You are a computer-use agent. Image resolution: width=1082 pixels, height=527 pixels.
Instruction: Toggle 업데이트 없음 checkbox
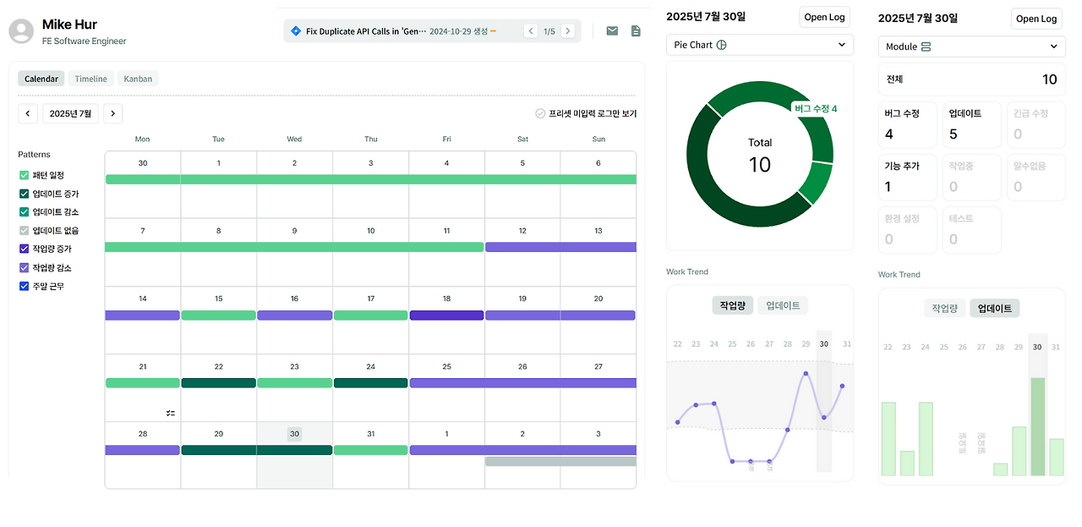tap(24, 230)
